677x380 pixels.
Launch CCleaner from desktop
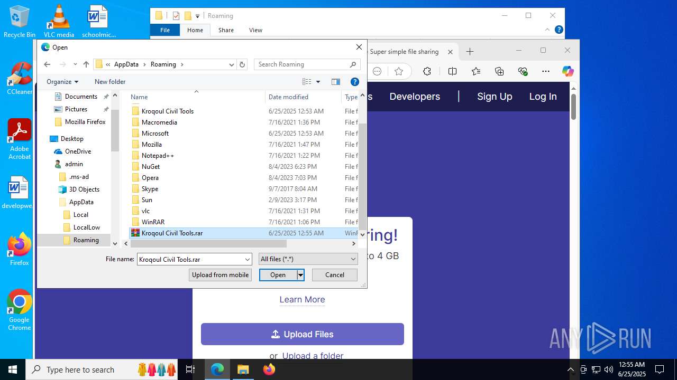(20, 79)
